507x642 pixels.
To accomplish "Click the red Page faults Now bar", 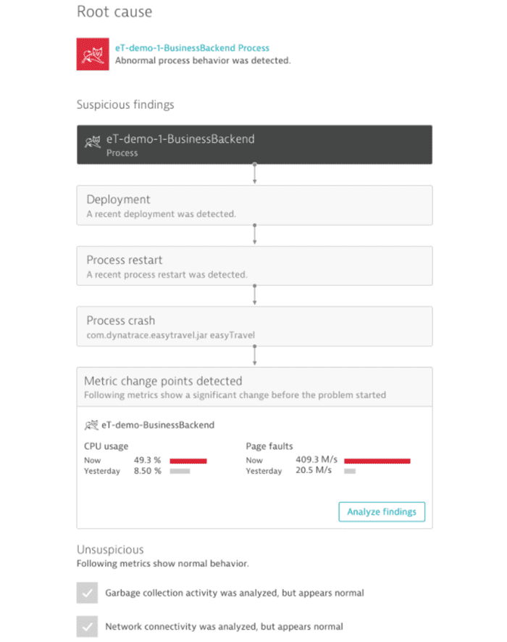I will [x=377, y=461].
